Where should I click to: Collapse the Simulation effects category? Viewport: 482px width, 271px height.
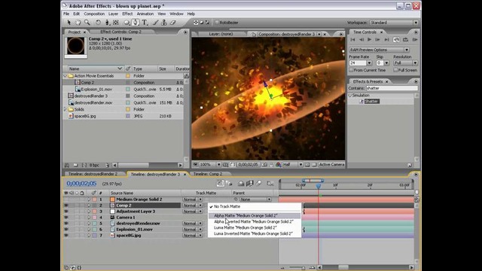point(349,96)
